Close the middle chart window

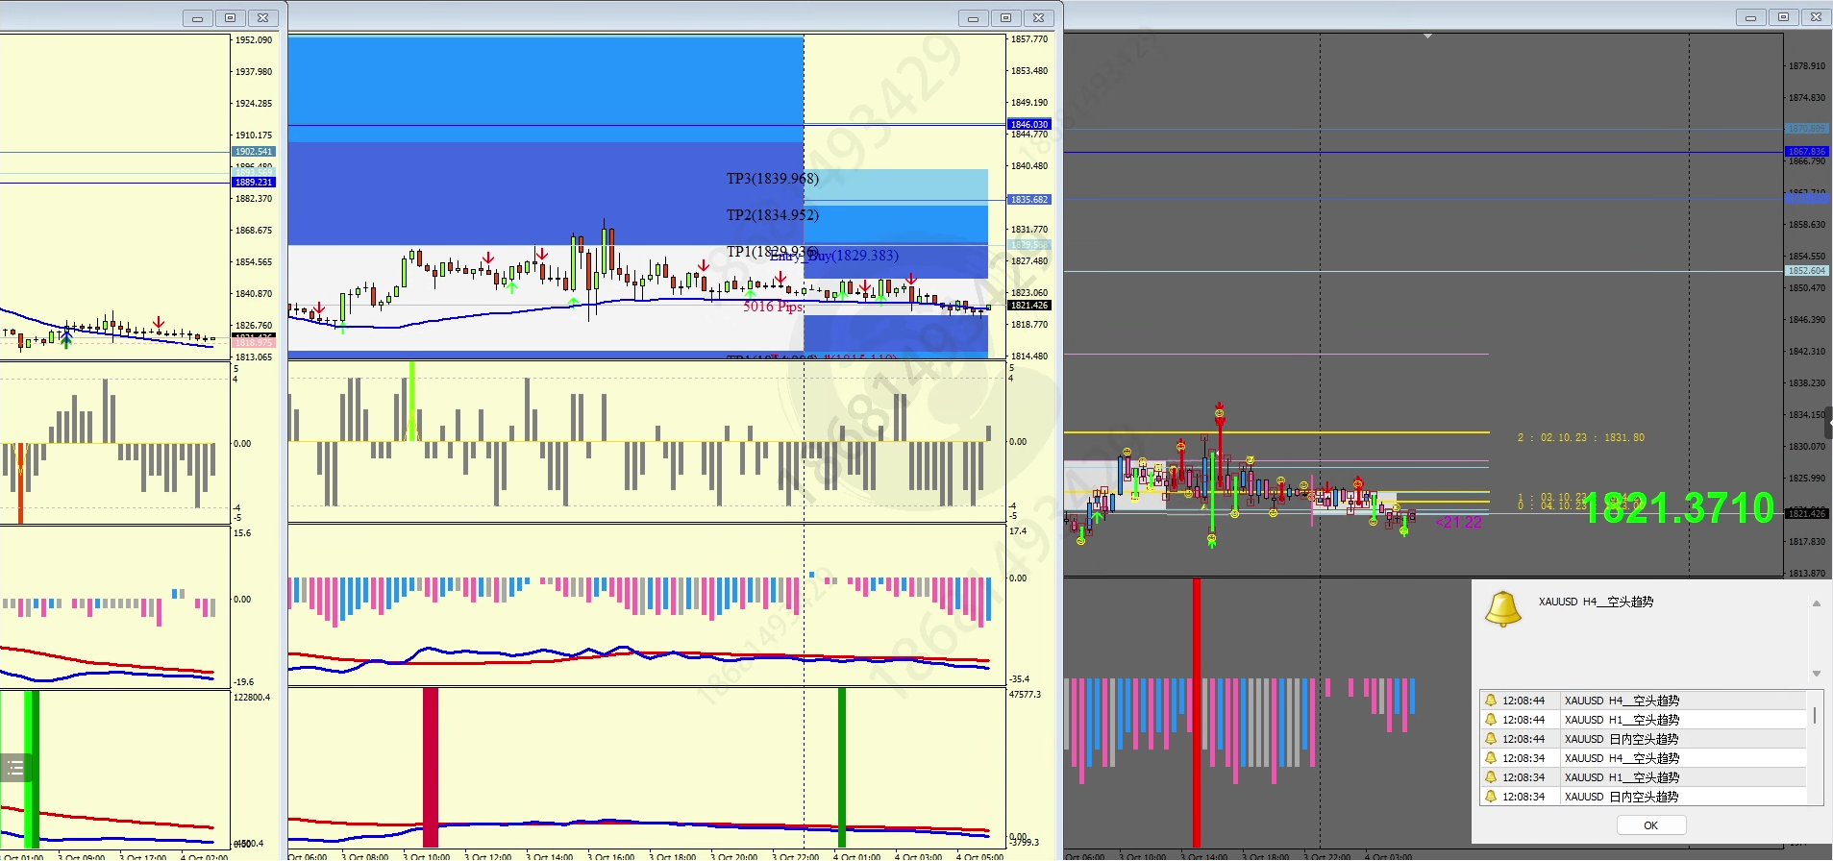point(1038,18)
